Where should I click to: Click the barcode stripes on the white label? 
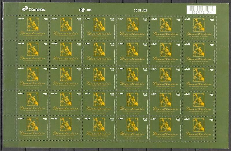click(x=201, y=9)
